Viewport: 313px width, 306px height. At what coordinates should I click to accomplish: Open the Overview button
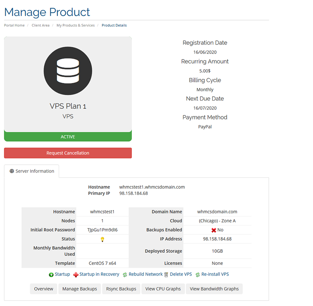click(x=43, y=289)
